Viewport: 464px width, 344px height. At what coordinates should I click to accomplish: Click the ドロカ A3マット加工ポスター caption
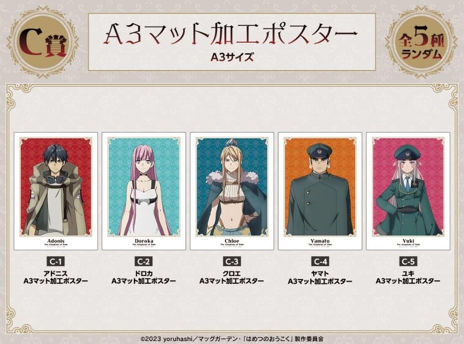pyautogui.click(x=144, y=277)
